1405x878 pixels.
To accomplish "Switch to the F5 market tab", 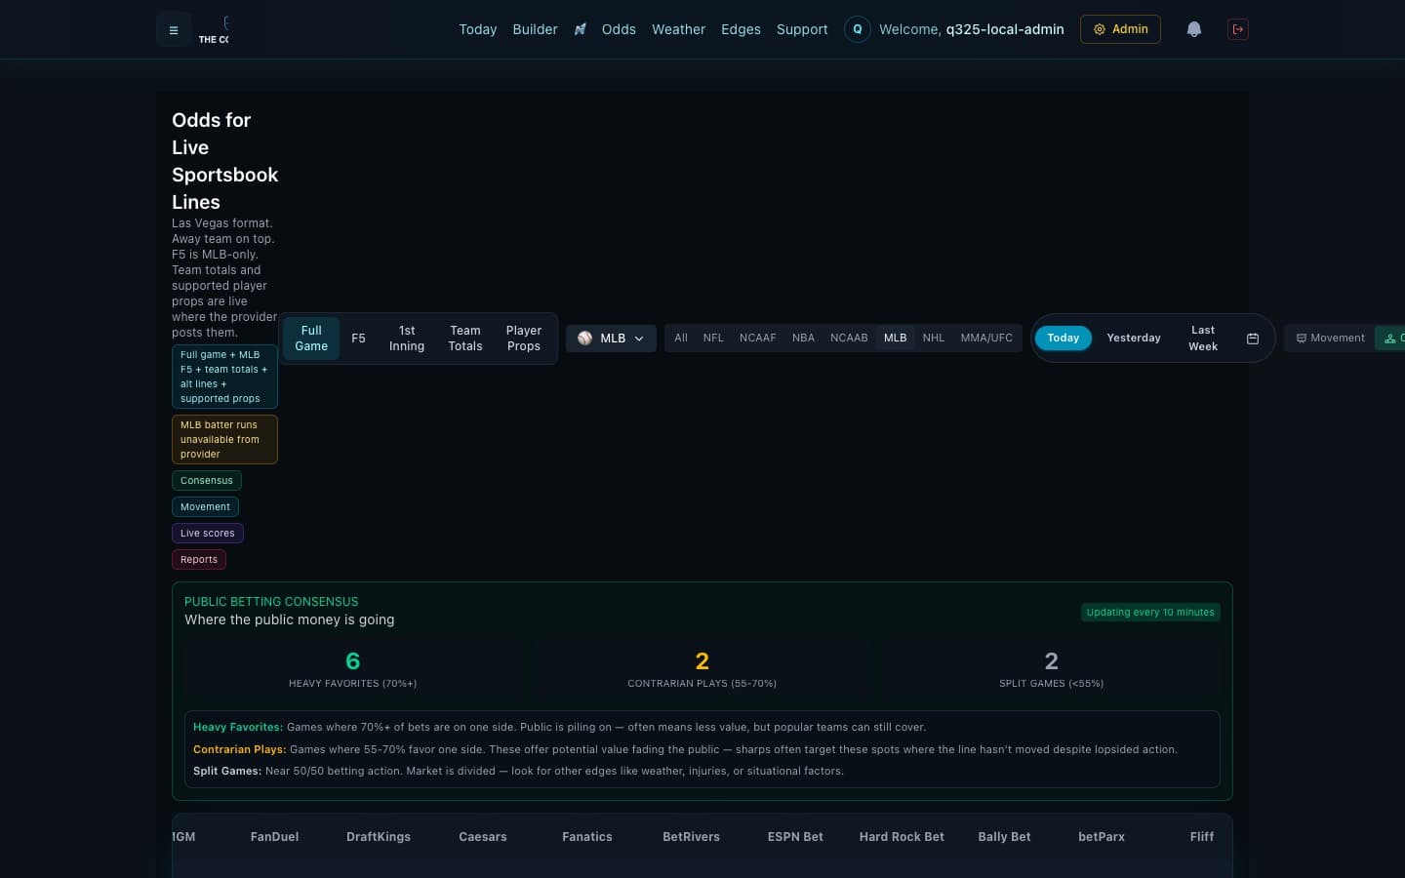I will pyautogui.click(x=358, y=339).
